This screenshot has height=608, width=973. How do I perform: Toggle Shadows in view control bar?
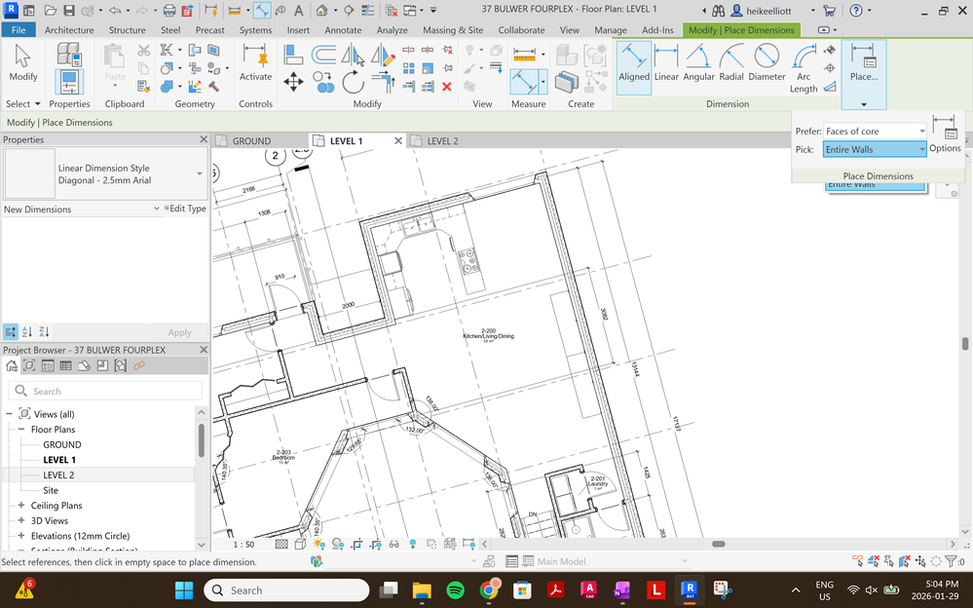tap(338, 544)
